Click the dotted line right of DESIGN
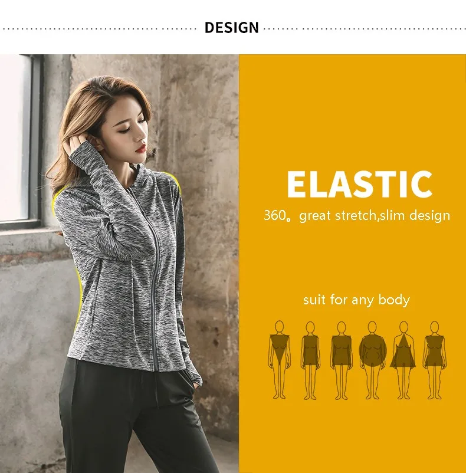466x473 pixels. click(365, 29)
